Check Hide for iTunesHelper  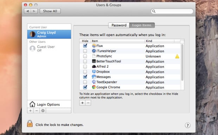85,51
